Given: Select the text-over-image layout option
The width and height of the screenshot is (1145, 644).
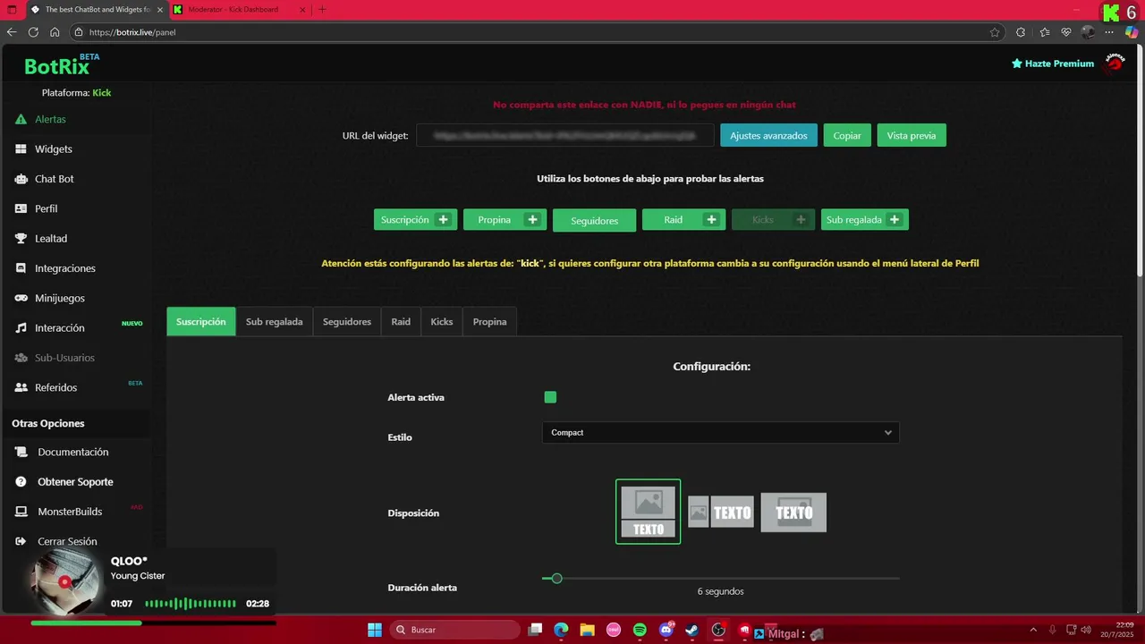Looking at the screenshot, I should 793,513.
